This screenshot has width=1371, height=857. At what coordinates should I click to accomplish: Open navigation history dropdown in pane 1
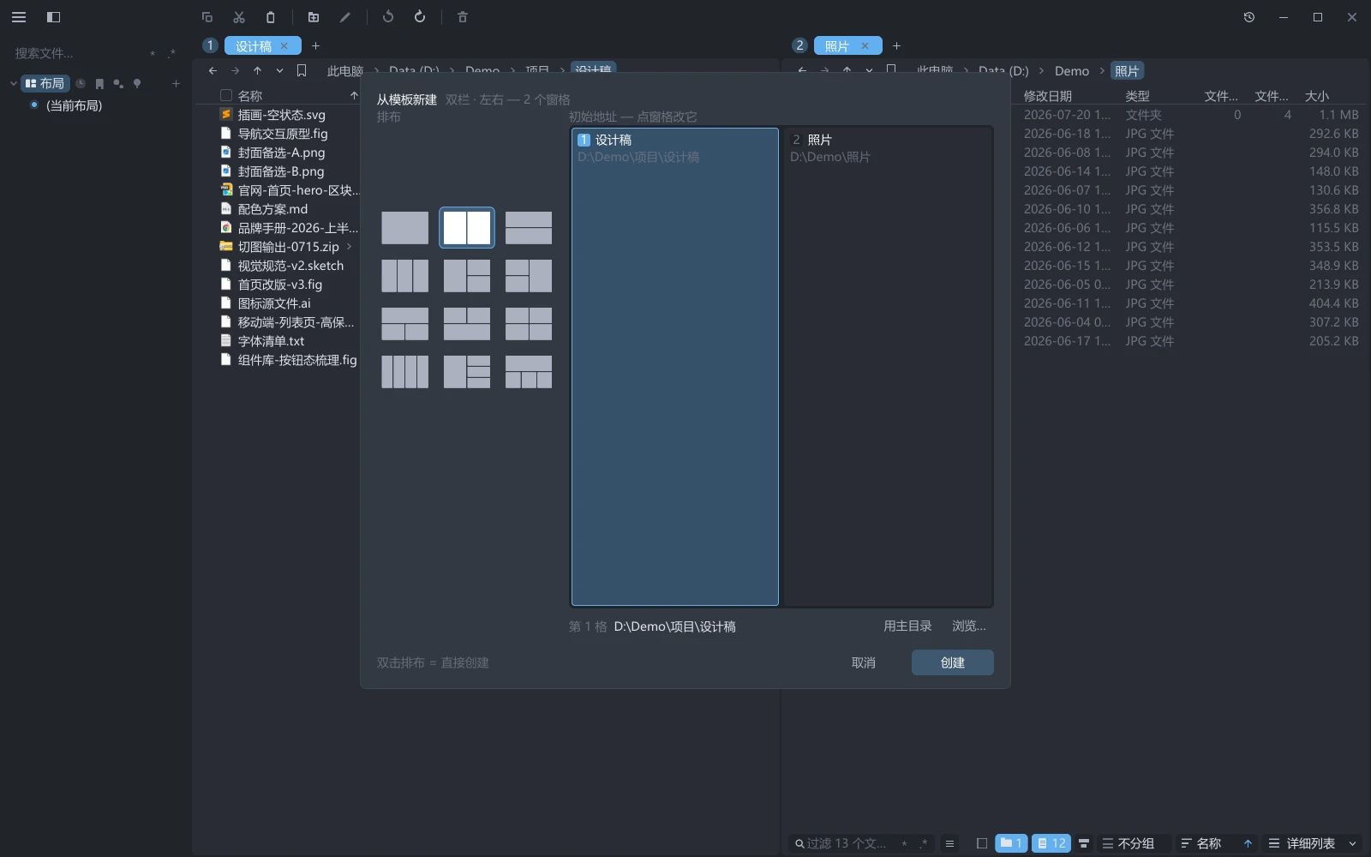coord(279,70)
